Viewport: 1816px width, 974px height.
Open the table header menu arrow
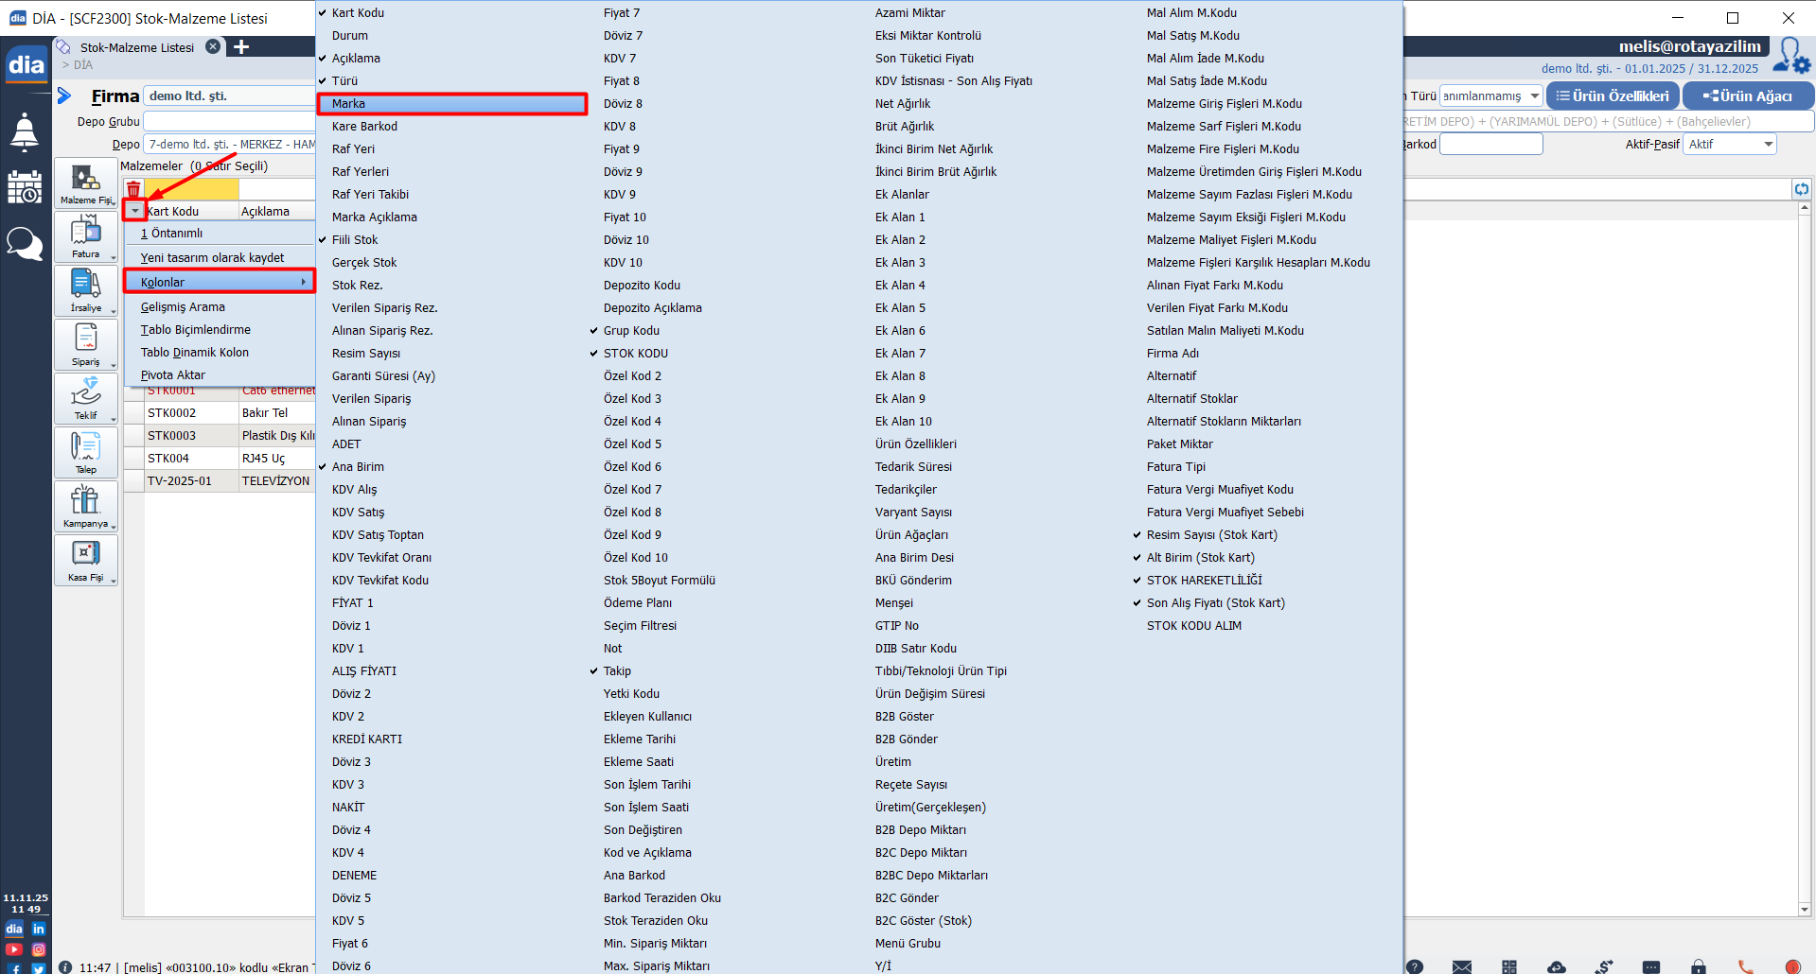pos(135,211)
